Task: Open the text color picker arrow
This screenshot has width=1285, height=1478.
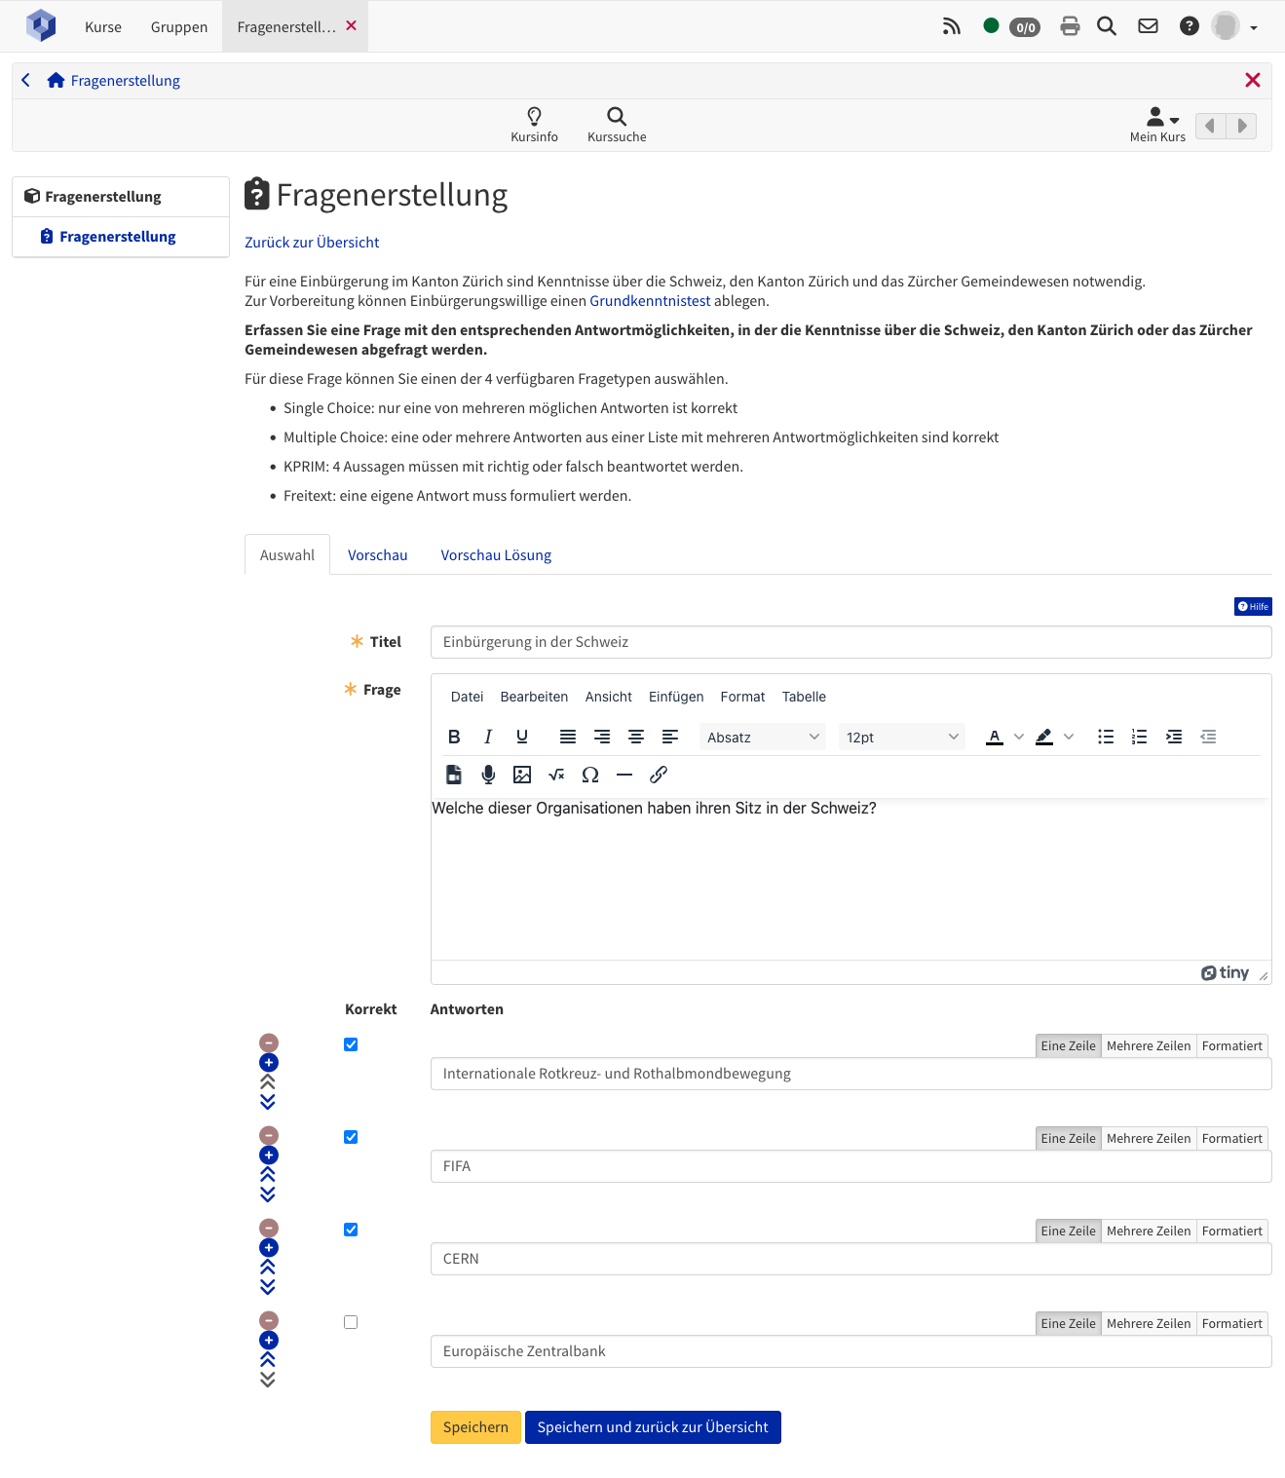Action: tap(1019, 737)
